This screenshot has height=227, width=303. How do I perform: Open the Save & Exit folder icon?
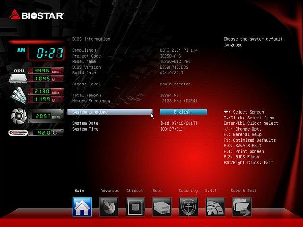(242, 207)
